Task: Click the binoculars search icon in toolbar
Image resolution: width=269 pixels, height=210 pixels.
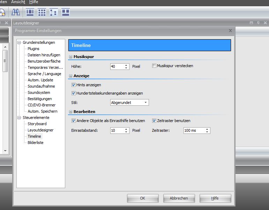Action: coord(15,13)
